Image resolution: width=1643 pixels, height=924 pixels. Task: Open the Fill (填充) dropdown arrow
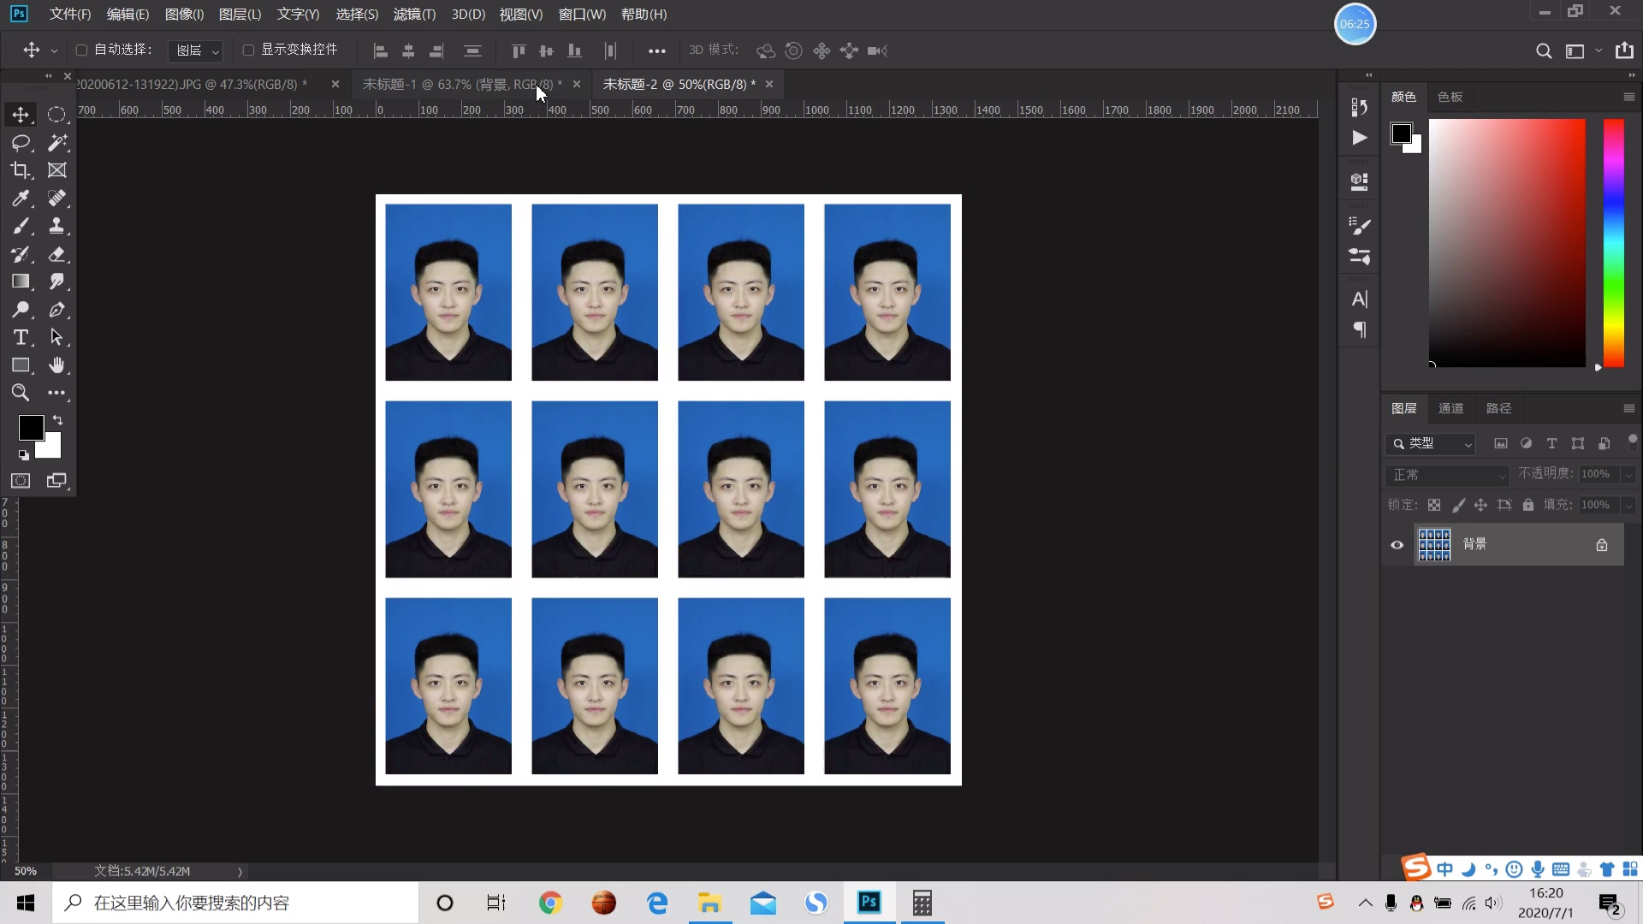point(1628,506)
